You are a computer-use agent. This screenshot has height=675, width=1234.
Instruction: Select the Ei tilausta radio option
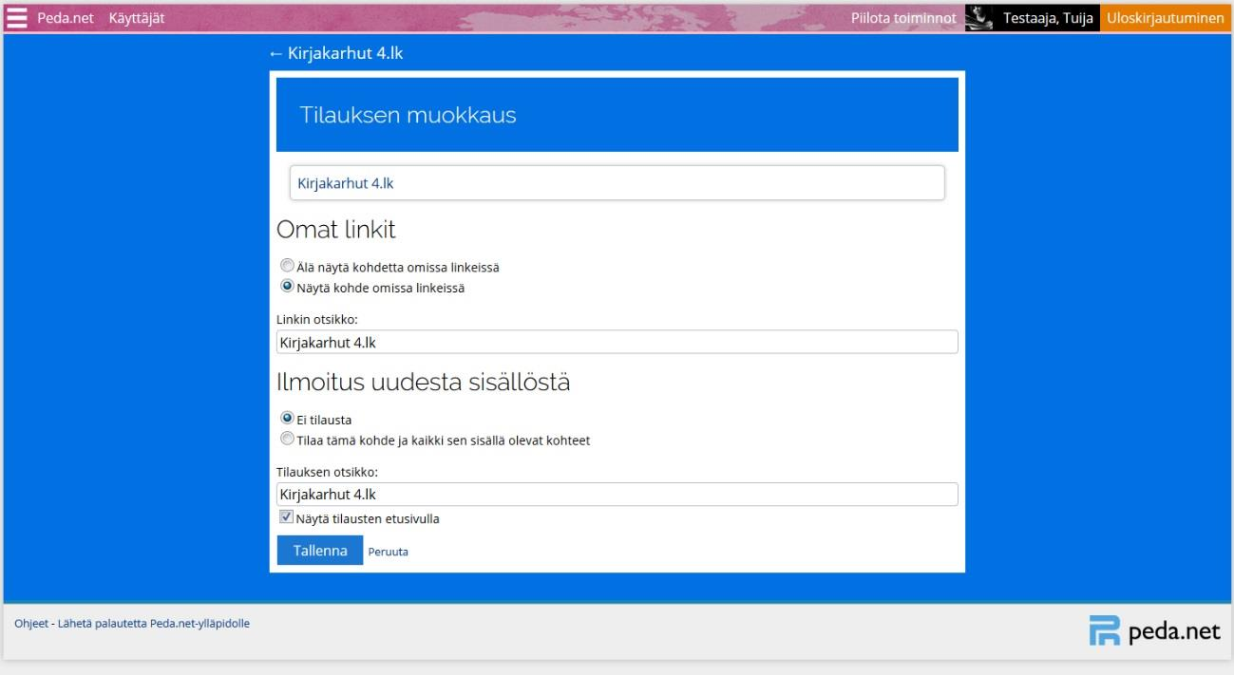286,417
